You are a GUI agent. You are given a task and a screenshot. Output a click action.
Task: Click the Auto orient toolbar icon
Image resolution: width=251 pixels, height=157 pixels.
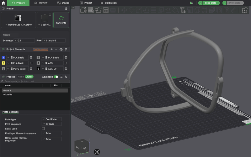click(x=98, y=10)
